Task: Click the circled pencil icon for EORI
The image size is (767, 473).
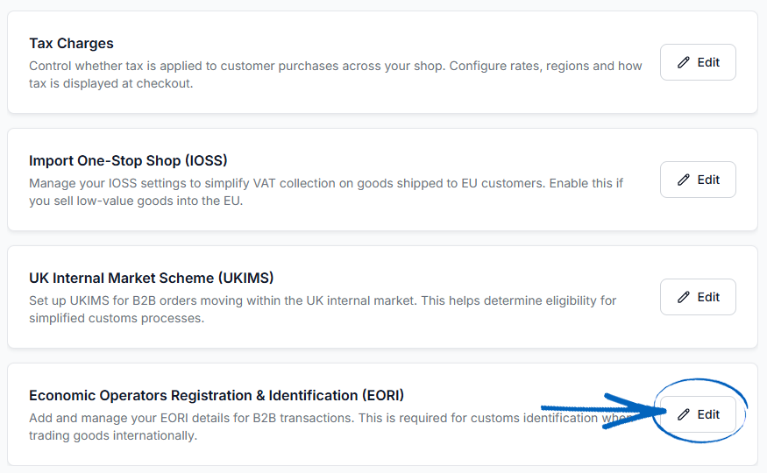Action: (x=684, y=414)
